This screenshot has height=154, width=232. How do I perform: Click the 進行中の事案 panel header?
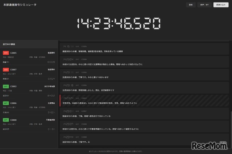click(x=28, y=44)
